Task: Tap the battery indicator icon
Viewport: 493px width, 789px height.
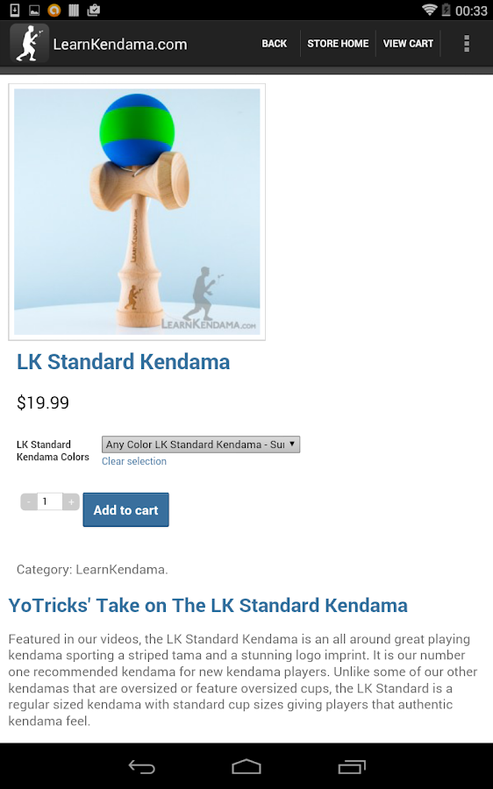Action: (x=447, y=10)
